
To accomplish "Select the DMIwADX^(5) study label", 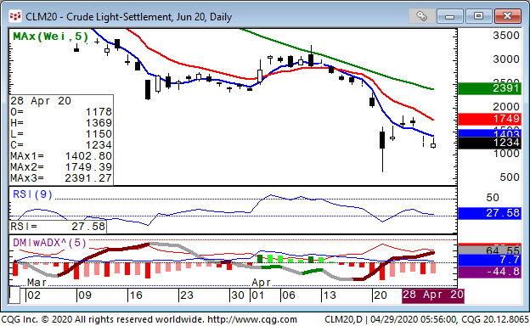I will [x=49, y=243].
